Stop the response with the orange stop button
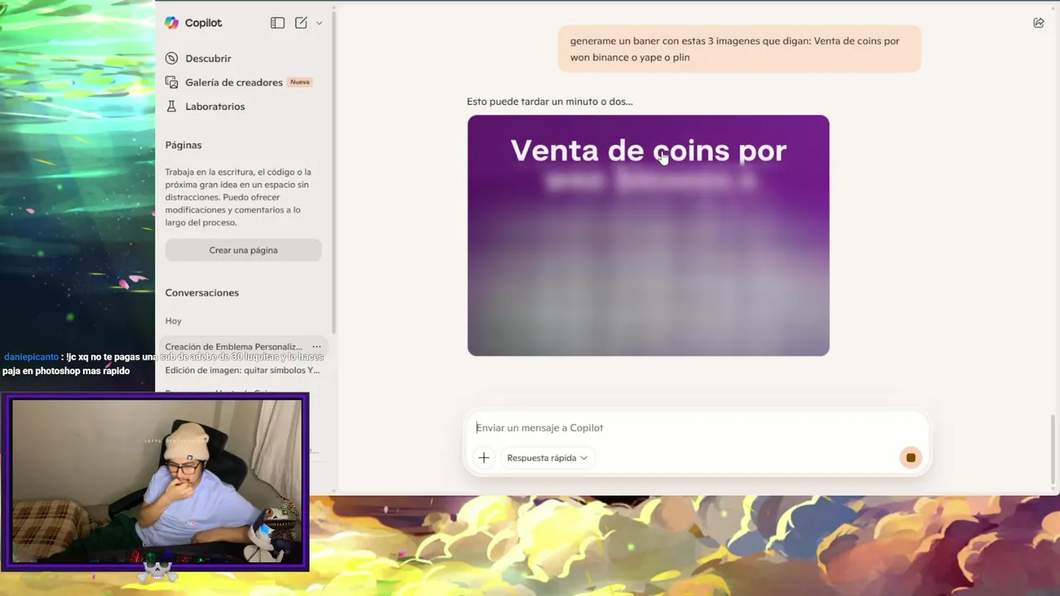The width and height of the screenshot is (1060, 596). 911,458
